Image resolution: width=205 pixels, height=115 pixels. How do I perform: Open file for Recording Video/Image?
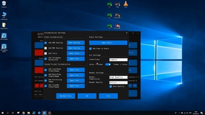click(76, 75)
